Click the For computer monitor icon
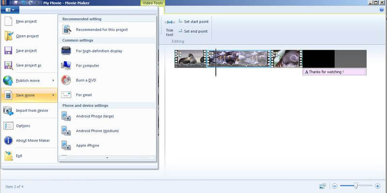Screen dimensions: 387x193 click(66, 66)
